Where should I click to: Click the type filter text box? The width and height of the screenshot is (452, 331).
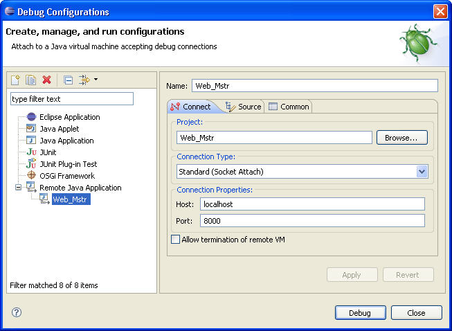click(71, 99)
